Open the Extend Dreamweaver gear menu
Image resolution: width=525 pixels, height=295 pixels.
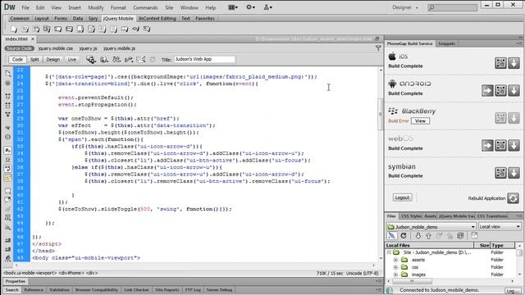pyautogui.click(x=250, y=7)
